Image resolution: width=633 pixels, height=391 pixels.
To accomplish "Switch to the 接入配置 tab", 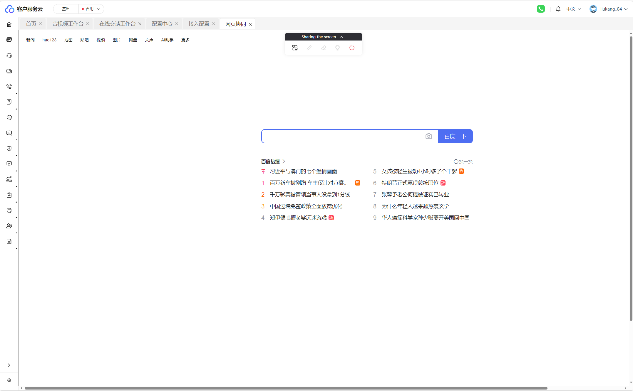I will 199,24.
